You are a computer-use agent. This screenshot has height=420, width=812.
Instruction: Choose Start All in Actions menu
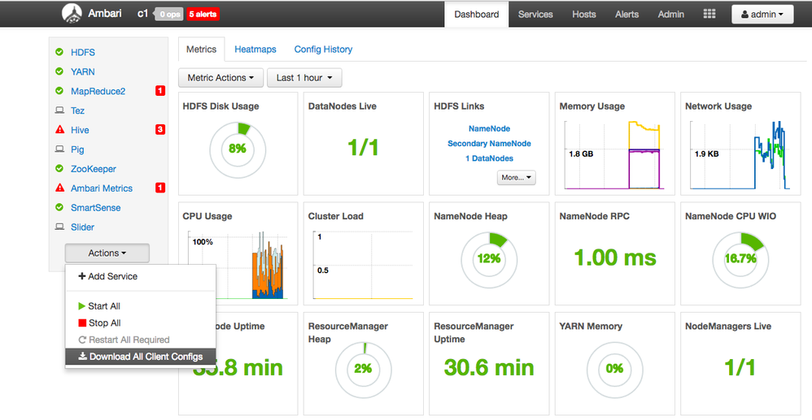pos(140,306)
